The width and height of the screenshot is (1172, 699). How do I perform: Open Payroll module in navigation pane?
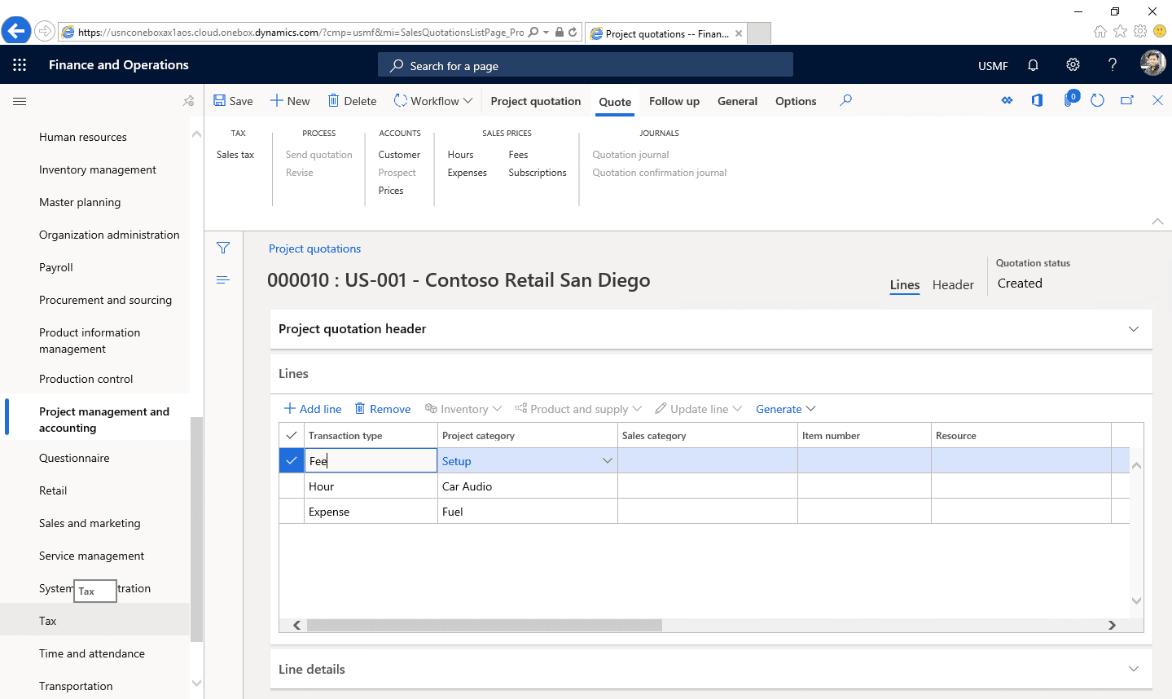point(56,267)
